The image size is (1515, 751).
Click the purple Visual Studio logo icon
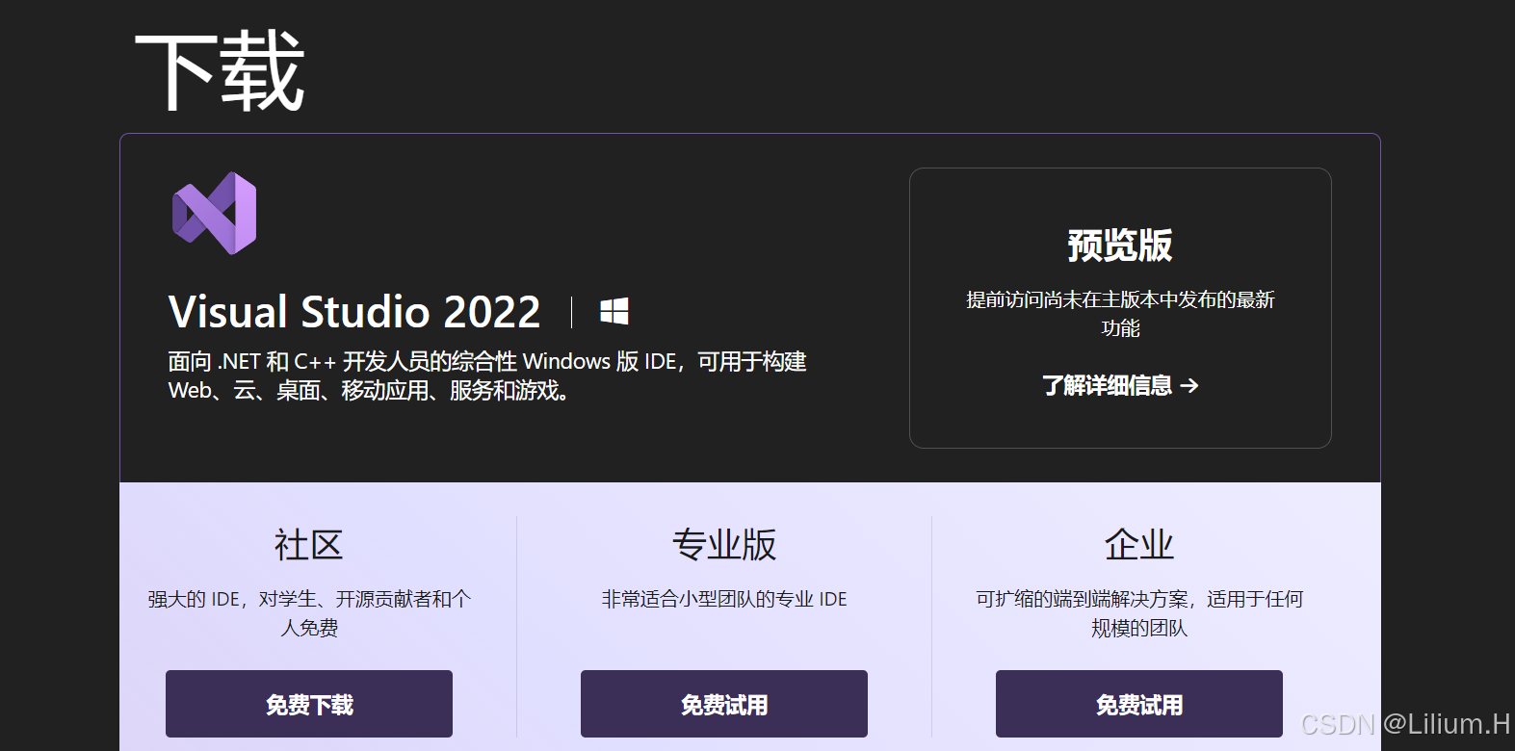[x=214, y=213]
